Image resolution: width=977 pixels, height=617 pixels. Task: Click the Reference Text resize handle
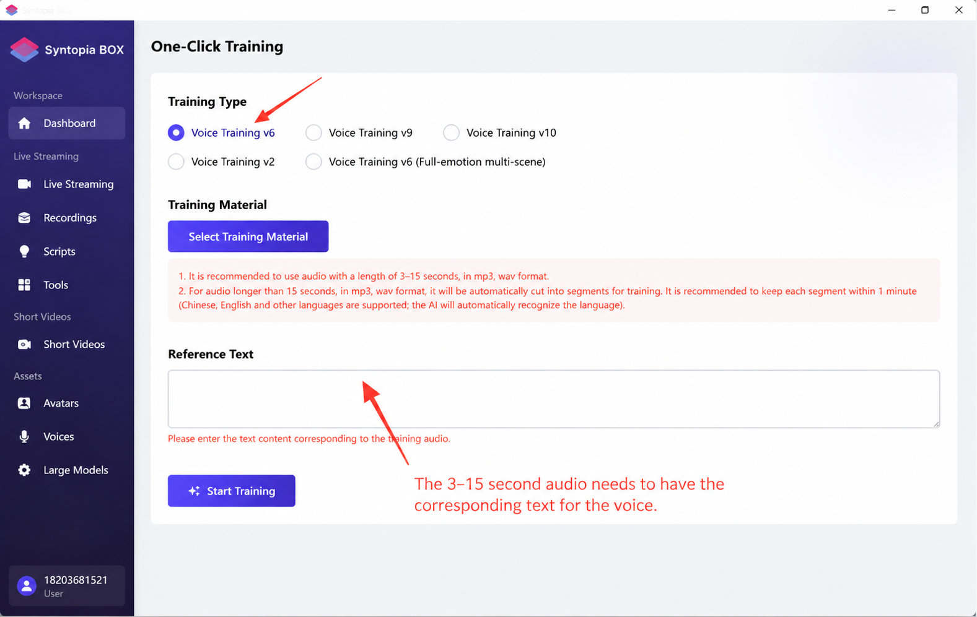pyautogui.click(x=935, y=423)
